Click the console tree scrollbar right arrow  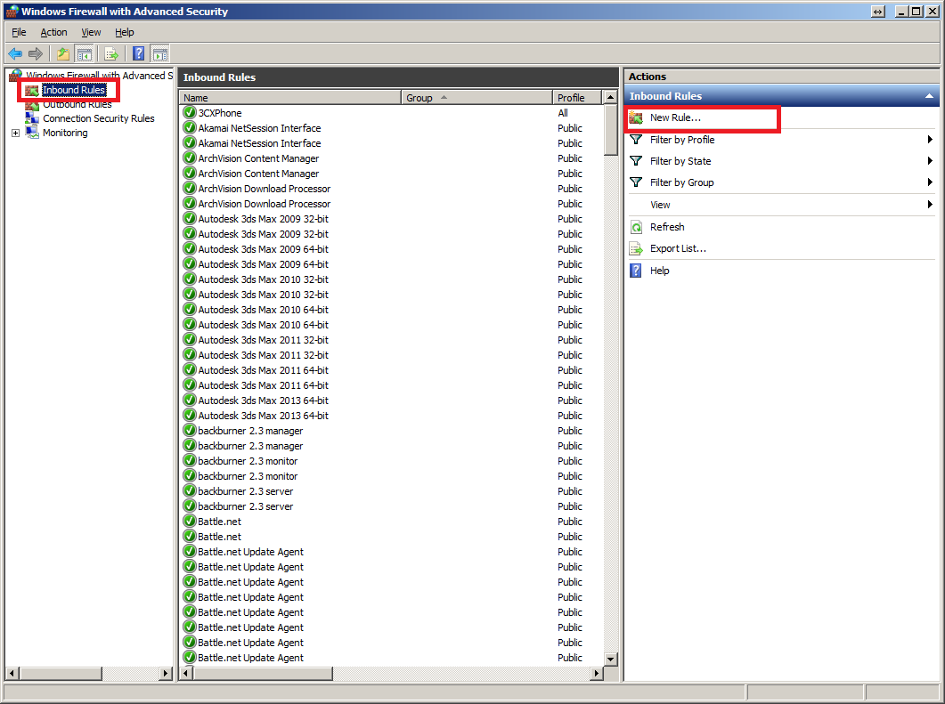pos(166,673)
